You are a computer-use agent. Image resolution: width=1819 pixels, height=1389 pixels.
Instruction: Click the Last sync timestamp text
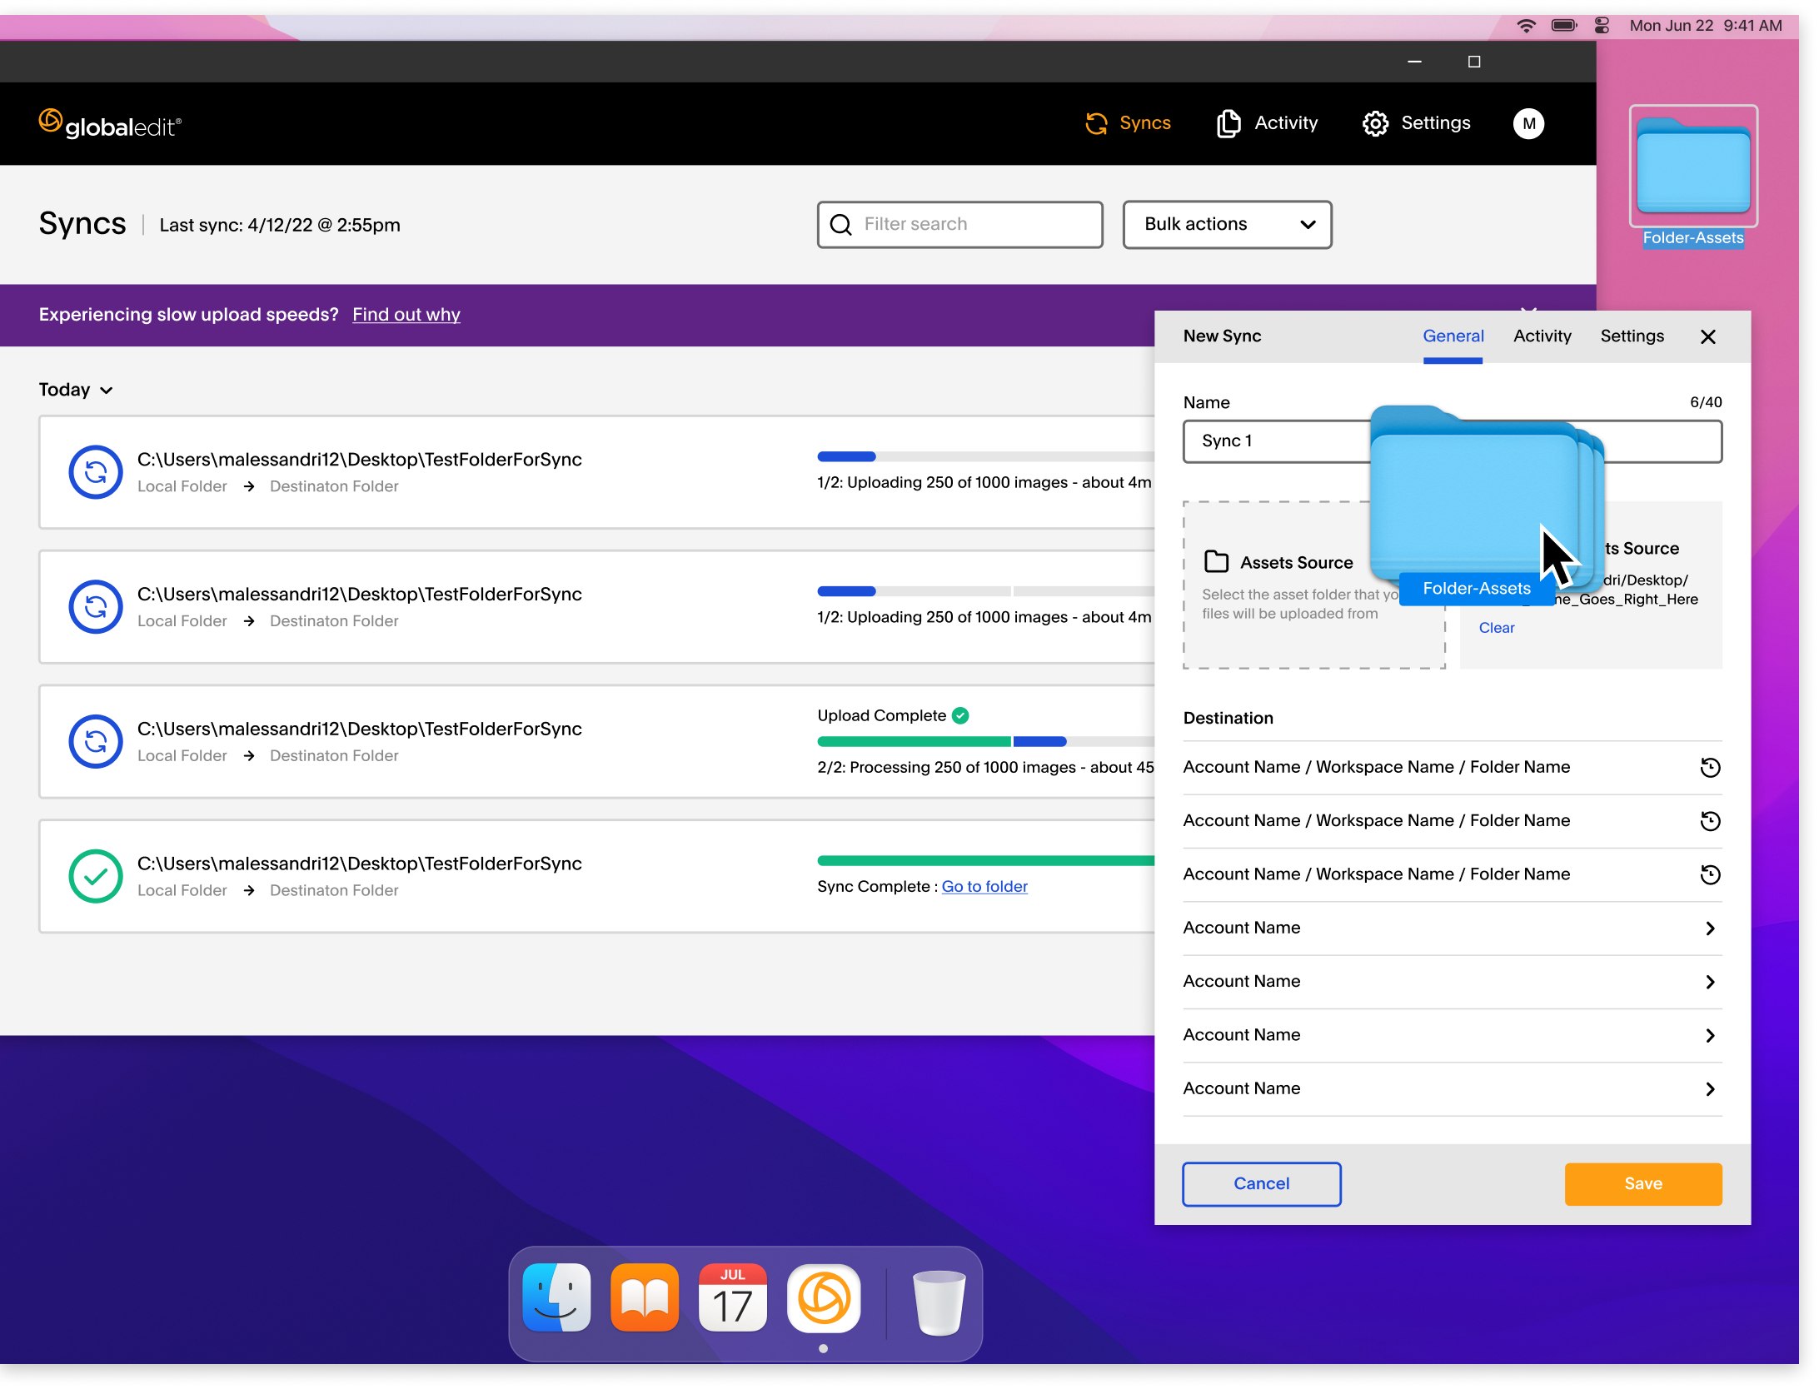pyautogui.click(x=280, y=225)
